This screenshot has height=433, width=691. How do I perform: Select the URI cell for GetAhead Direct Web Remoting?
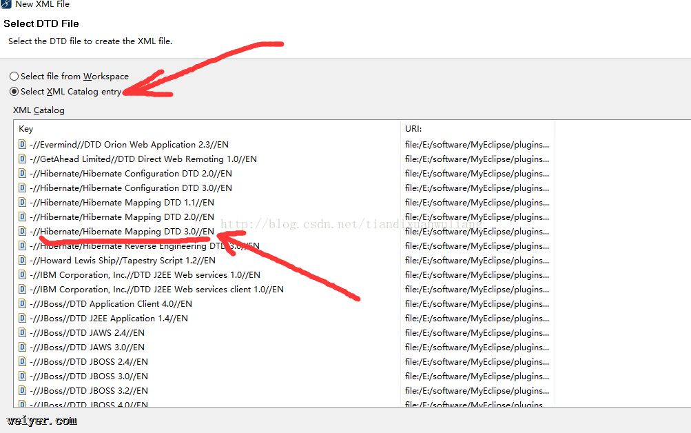pyautogui.click(x=477, y=159)
